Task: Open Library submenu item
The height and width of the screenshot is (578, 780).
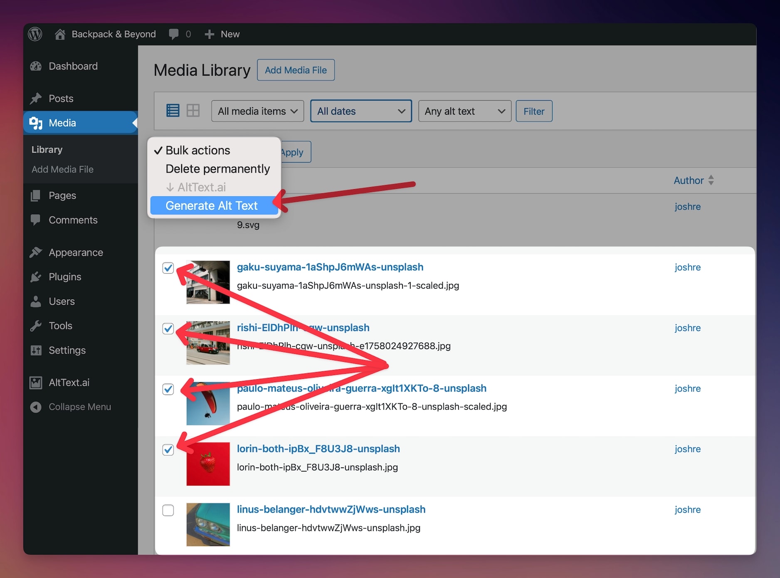Action: [47, 150]
